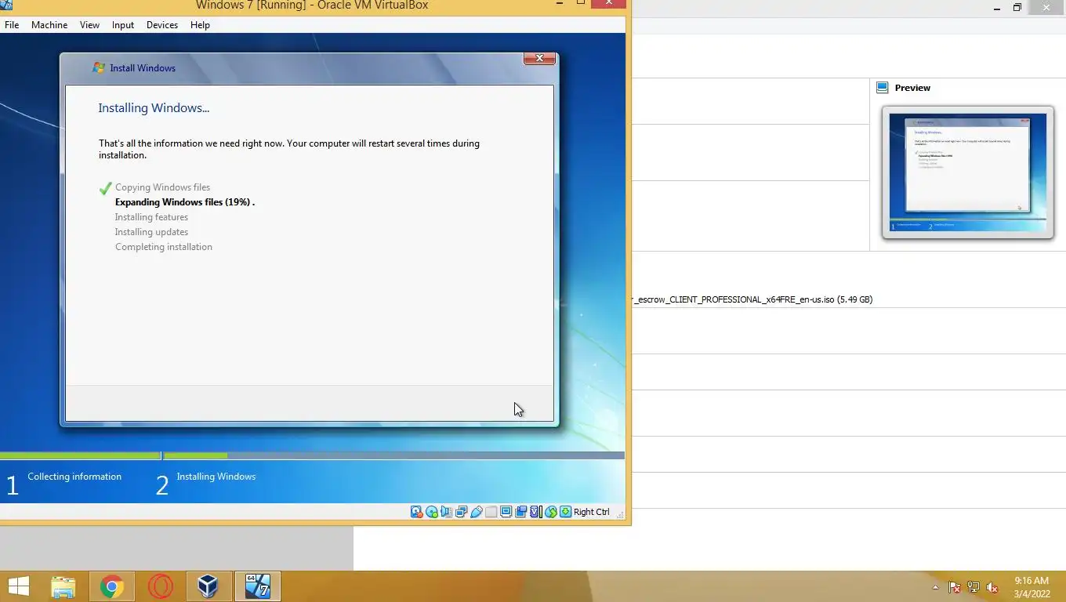Click the VirtualBox icon in VM window title

click(6, 5)
